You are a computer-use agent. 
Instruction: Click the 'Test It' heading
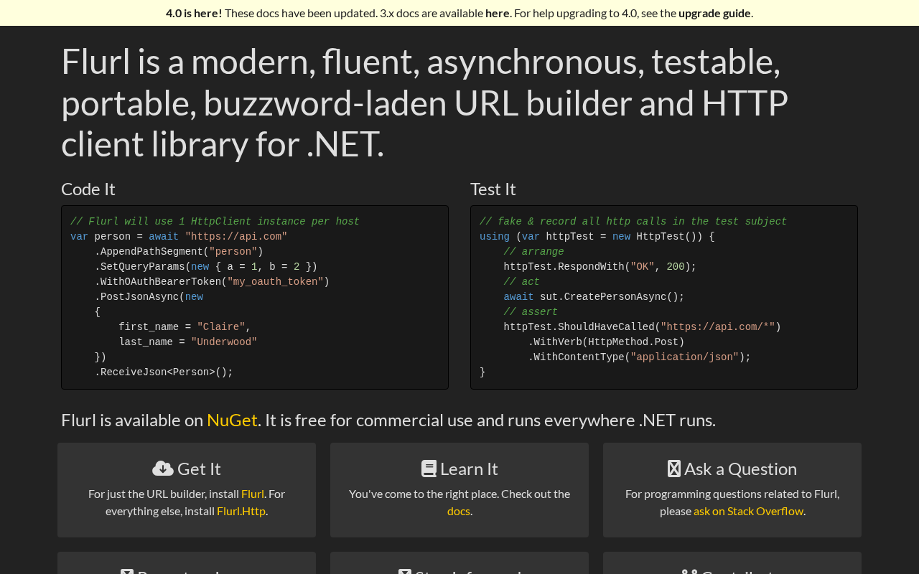[493, 189]
